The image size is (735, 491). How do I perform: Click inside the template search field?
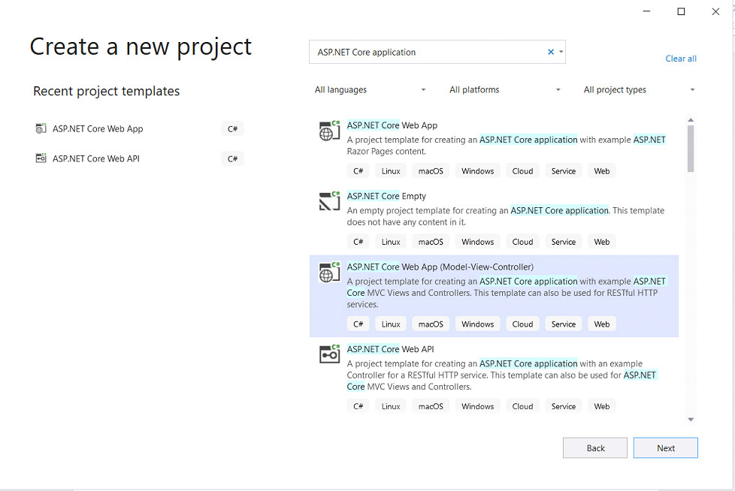click(x=429, y=52)
